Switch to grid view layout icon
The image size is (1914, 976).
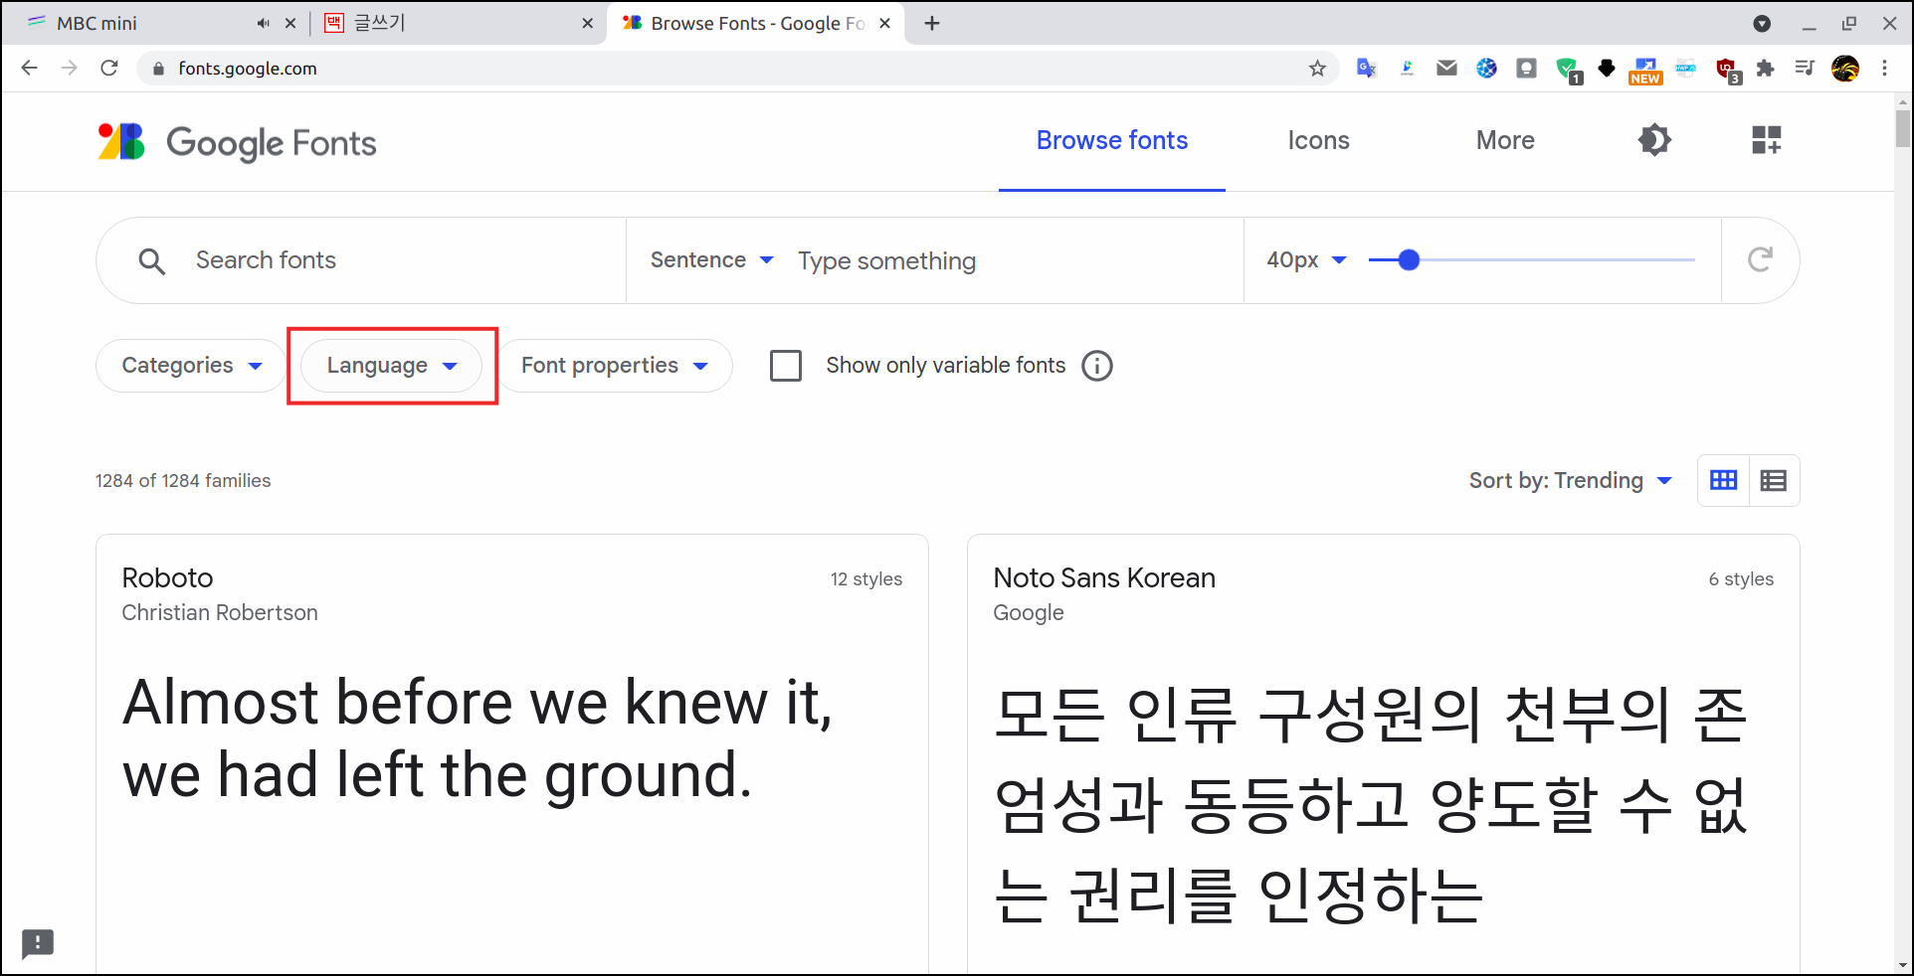(x=1723, y=481)
